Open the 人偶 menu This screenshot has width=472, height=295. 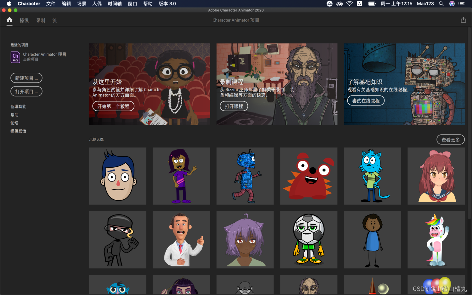click(x=97, y=4)
